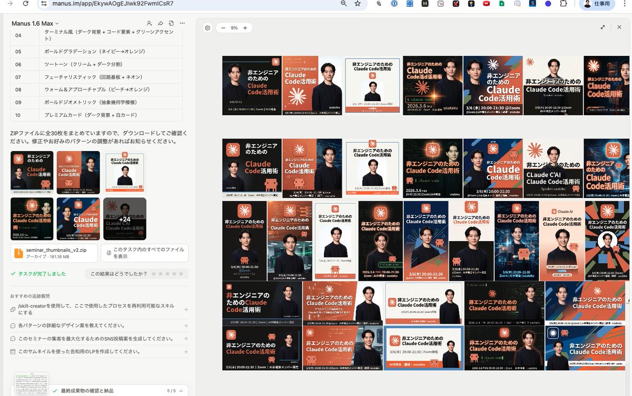Bookmark this page with star icon

(x=358, y=4)
